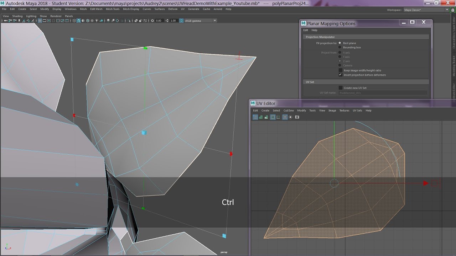
Task: Select Bounding box projection option
Action: point(340,47)
